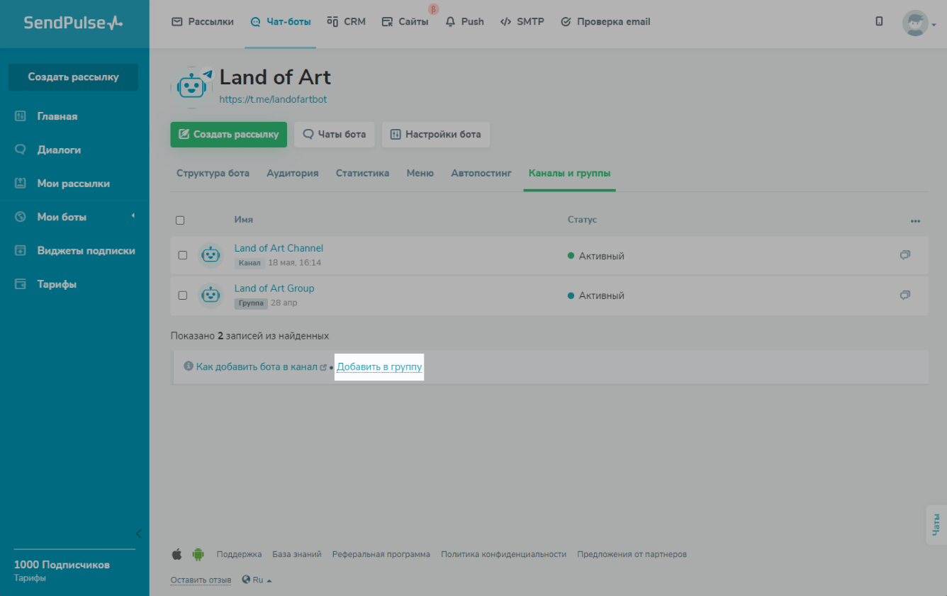The image size is (947, 596).
Task: Open Виджеты подписки in the sidebar
Action: (x=86, y=251)
